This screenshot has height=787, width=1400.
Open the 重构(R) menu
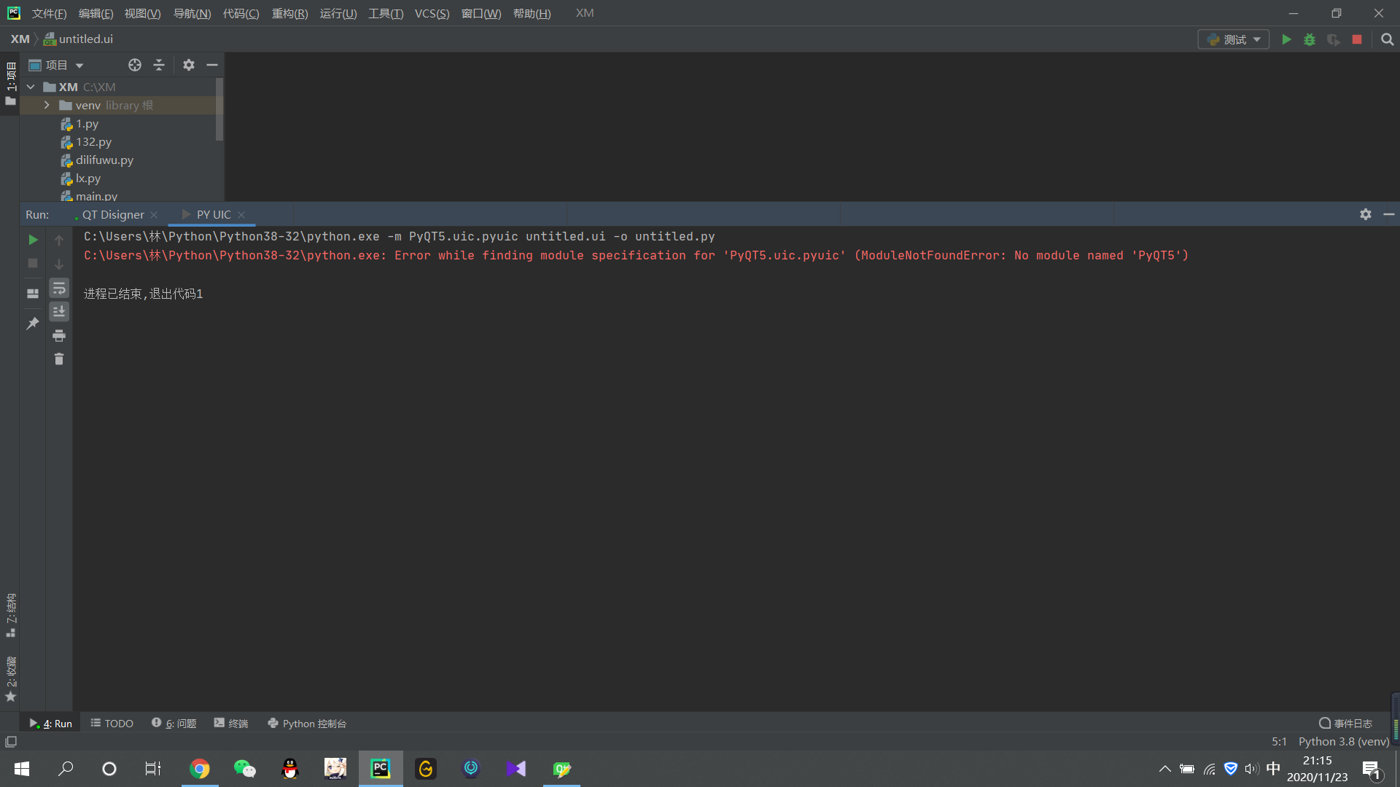click(289, 13)
